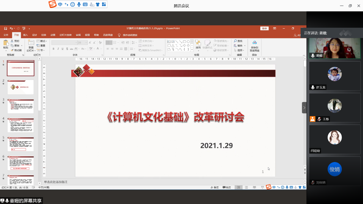Select the right arrow shape in gallery
Screen dimensions: 363x204
click(x=185, y=45)
